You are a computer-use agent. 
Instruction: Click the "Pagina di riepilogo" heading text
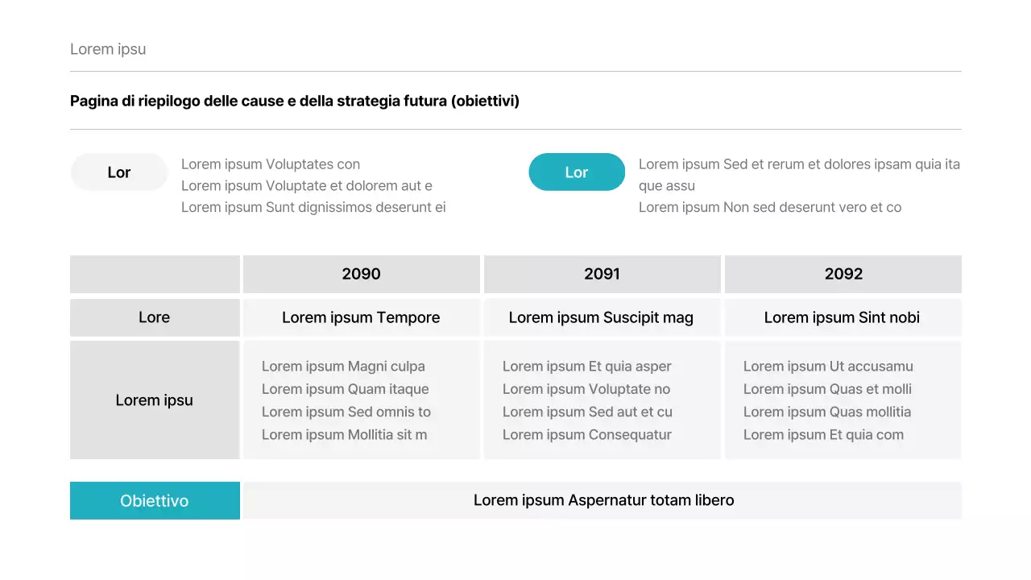click(294, 101)
